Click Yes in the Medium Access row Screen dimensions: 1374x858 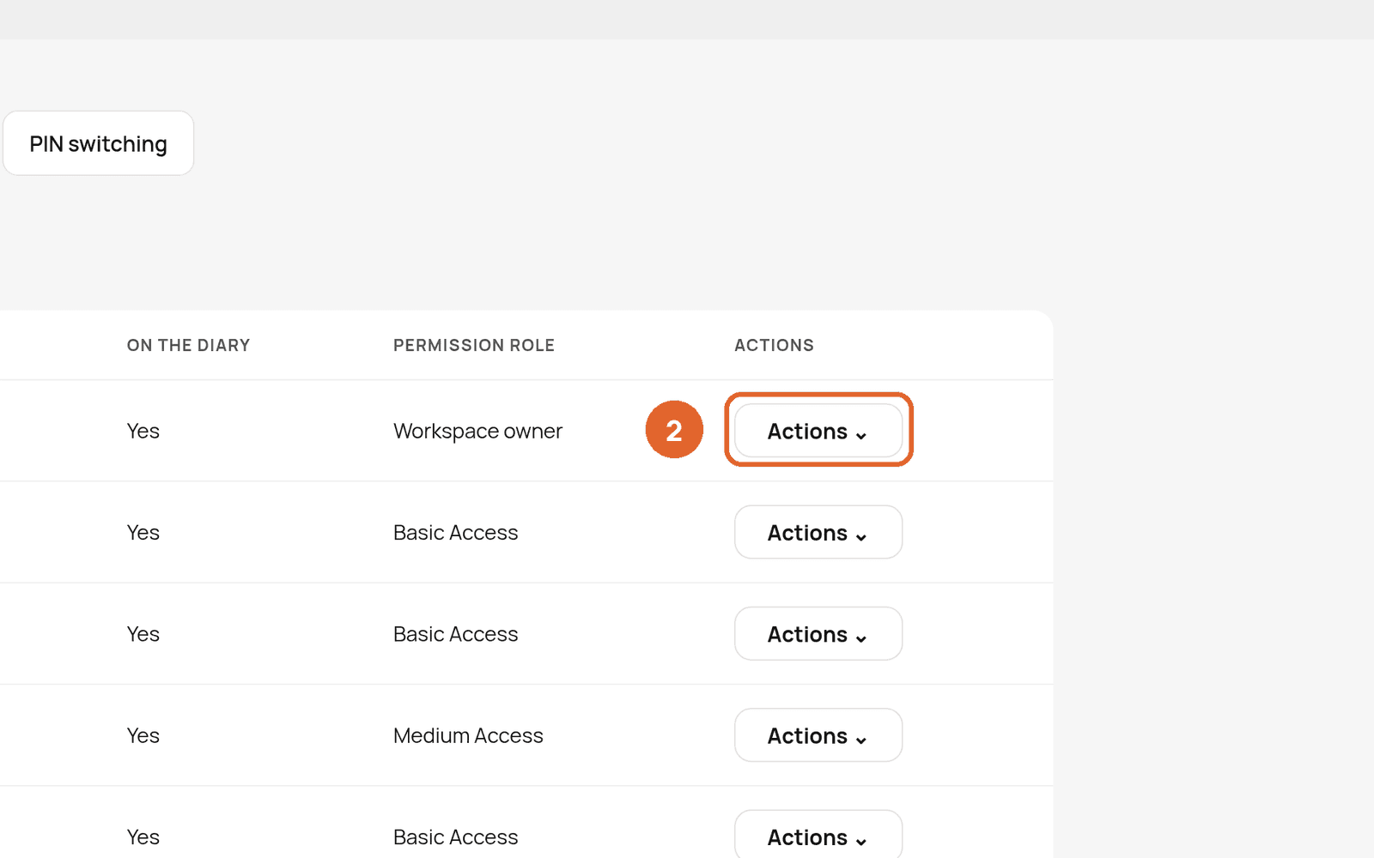point(143,735)
